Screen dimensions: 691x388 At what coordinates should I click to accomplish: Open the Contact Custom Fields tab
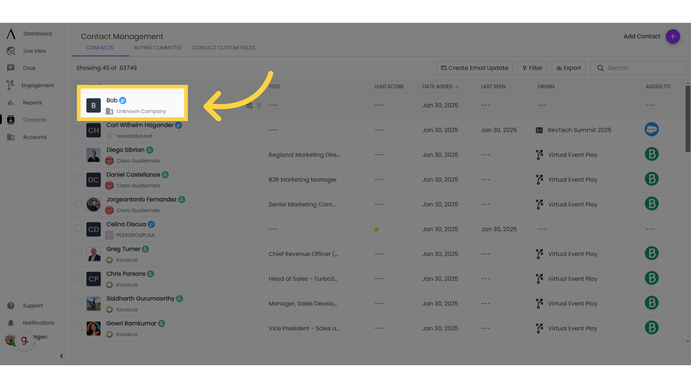pyautogui.click(x=223, y=47)
